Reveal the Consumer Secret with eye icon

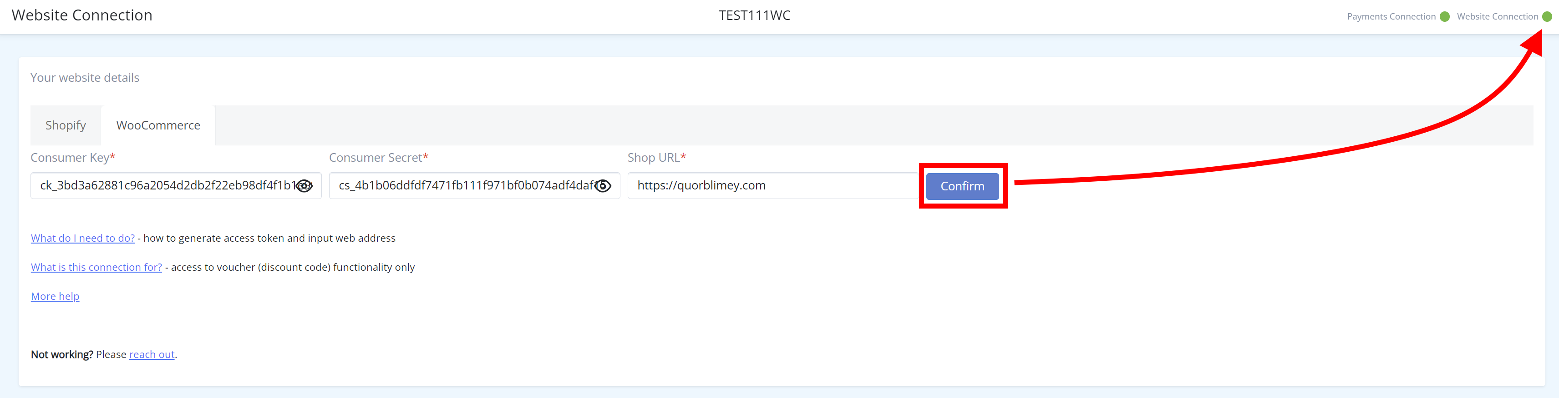coord(602,185)
